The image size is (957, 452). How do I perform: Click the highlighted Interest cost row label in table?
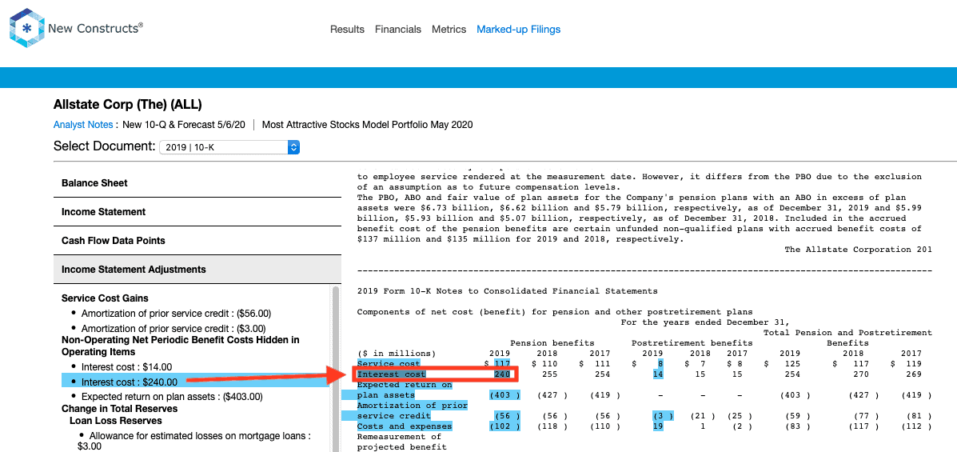391,374
